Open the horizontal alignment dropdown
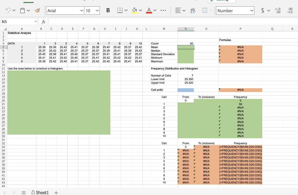Screen dimensions: 298x195 coord(183,11)
